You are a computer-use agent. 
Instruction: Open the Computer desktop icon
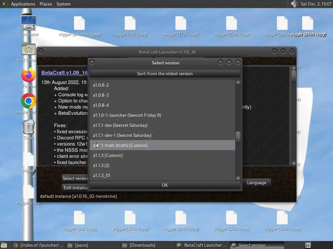tap(29, 25)
